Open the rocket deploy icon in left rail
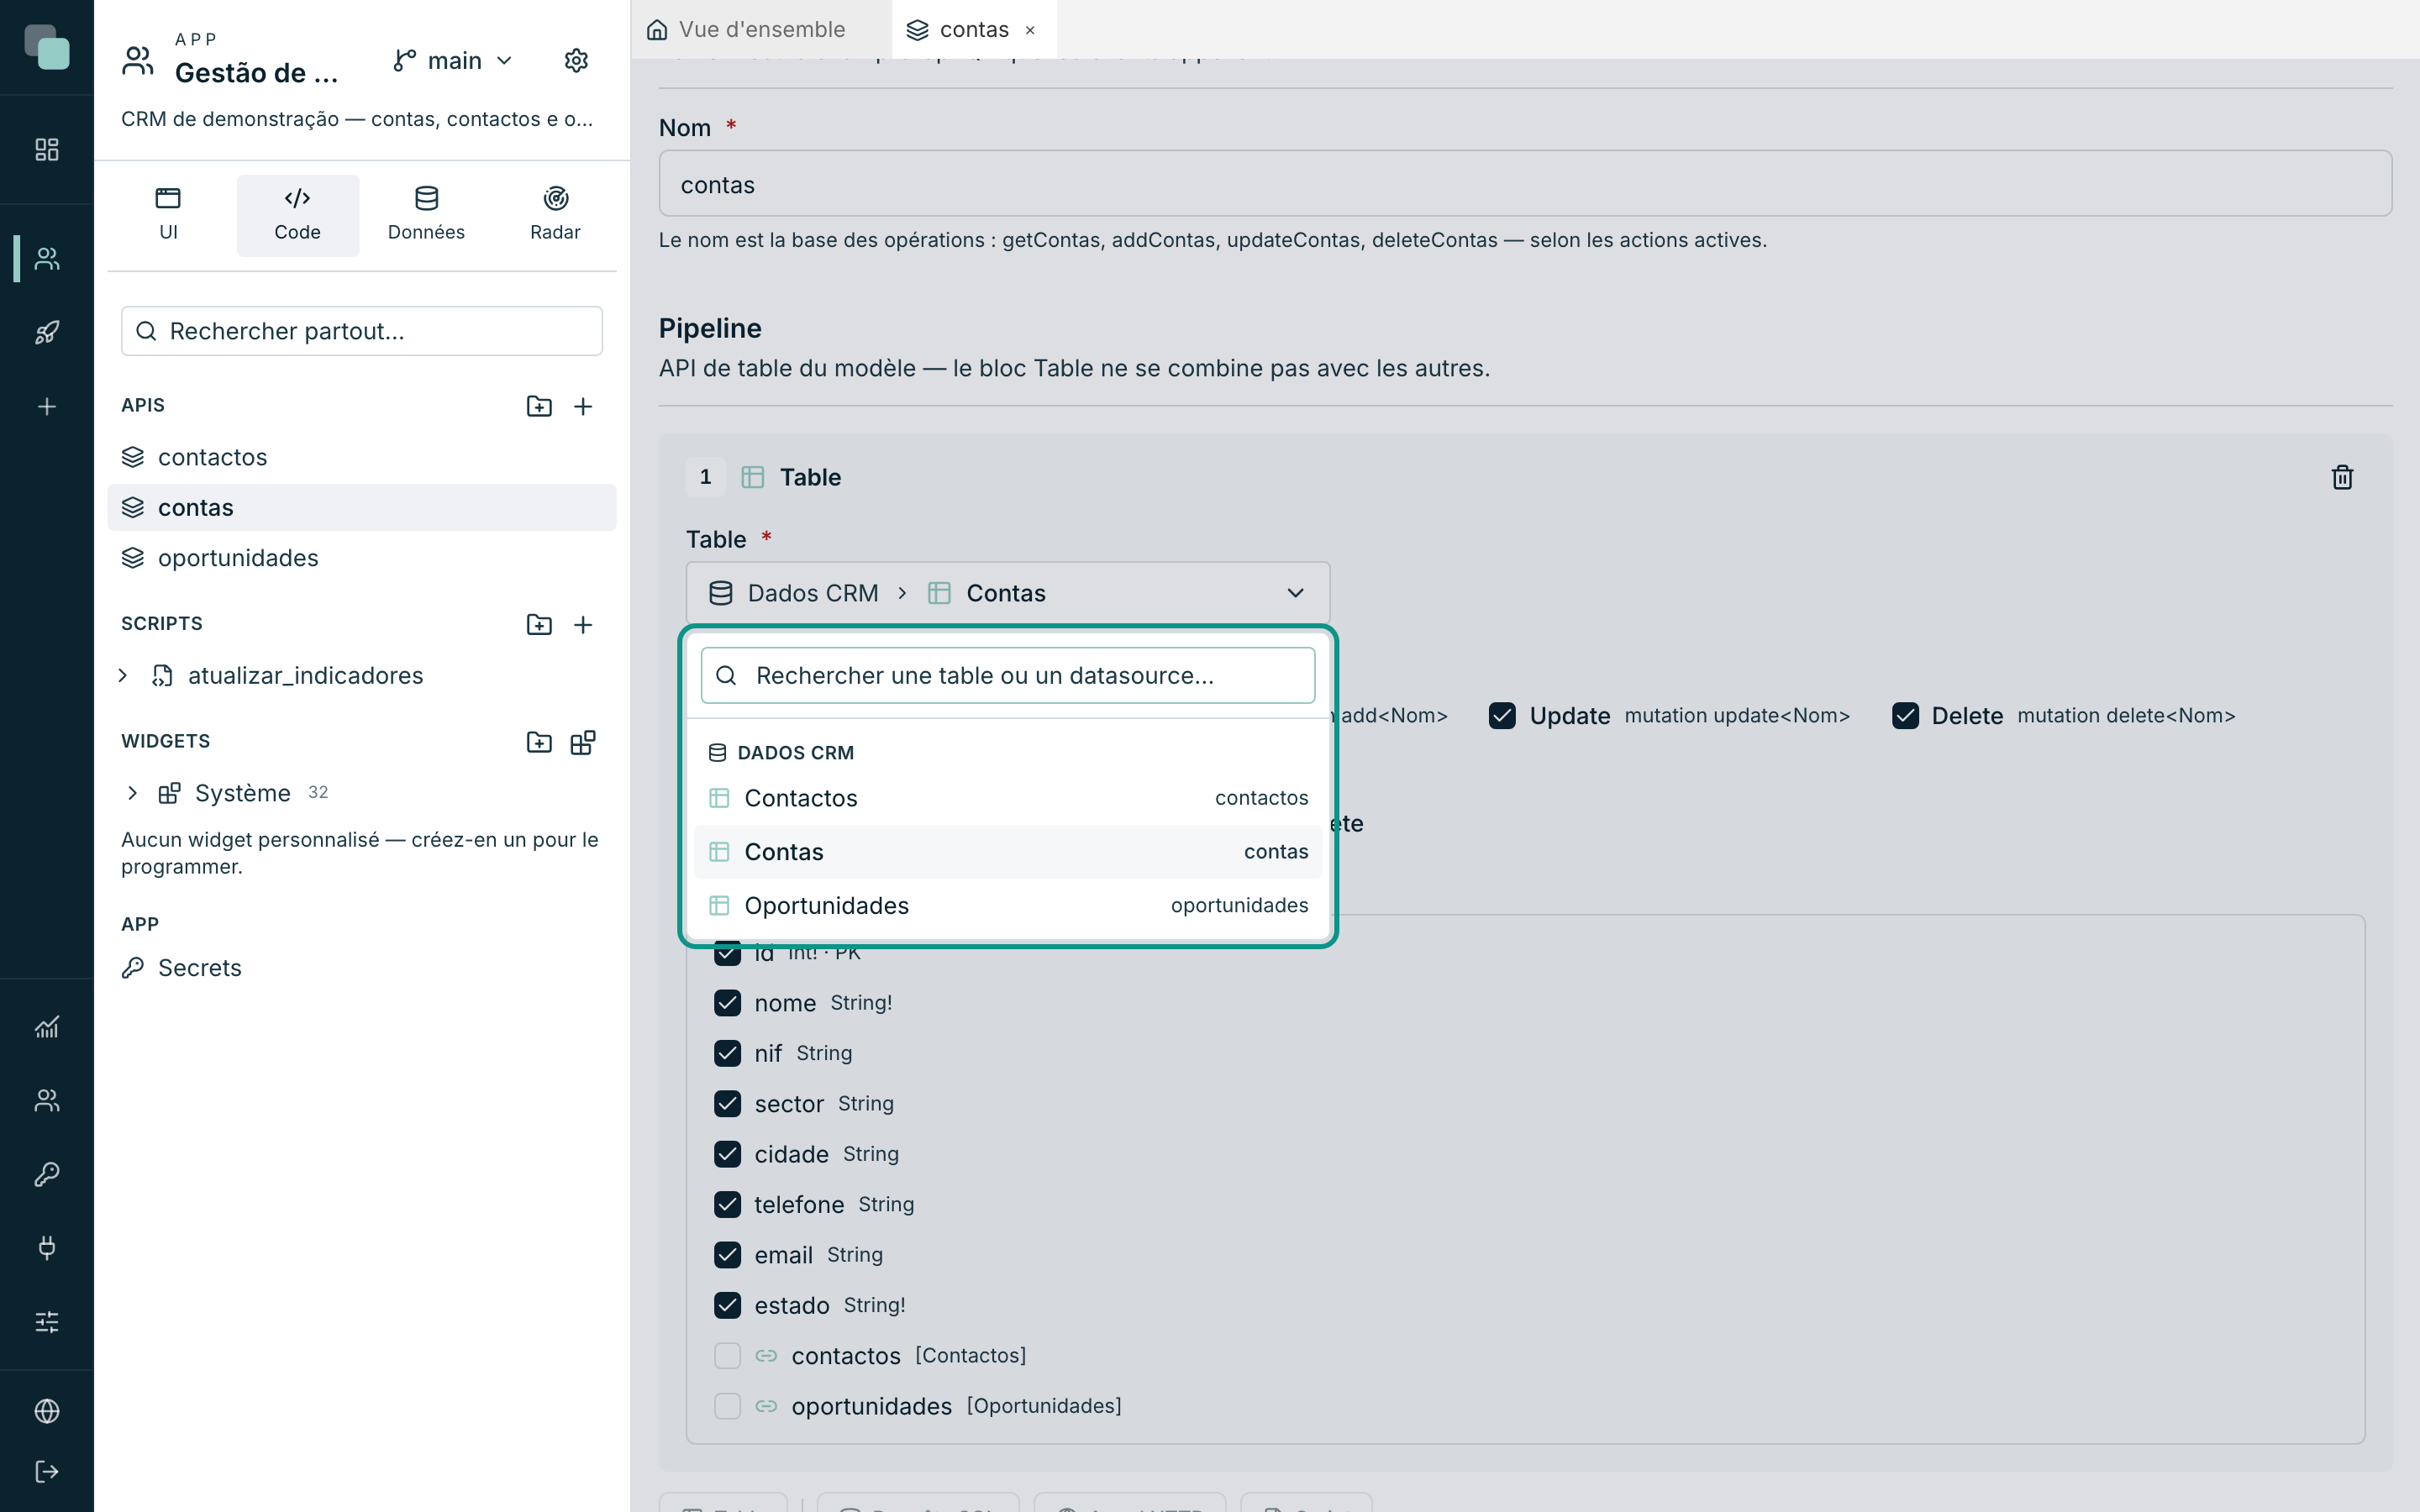The height and width of the screenshot is (1512, 2420). coord(47,332)
